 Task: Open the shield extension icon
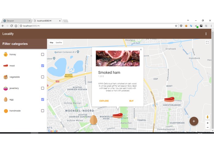click(x=181, y=26)
